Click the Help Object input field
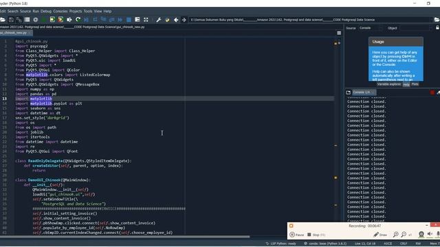The image size is (440, 247). (416, 28)
